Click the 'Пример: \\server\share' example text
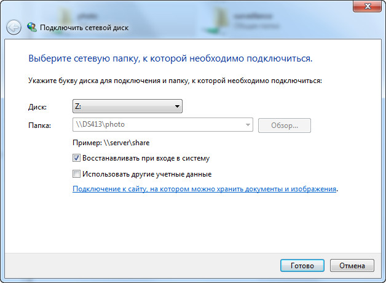 coord(111,143)
